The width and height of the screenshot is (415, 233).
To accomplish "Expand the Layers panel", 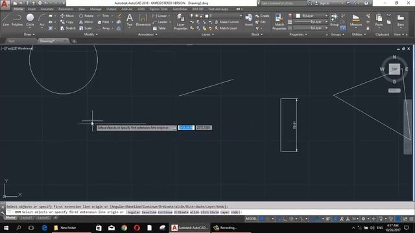I will tap(207, 34).
